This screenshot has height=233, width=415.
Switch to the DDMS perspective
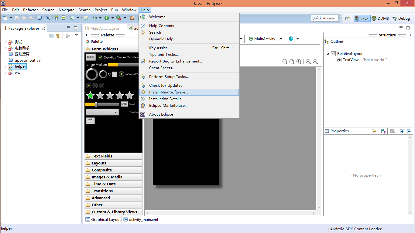[x=380, y=18]
